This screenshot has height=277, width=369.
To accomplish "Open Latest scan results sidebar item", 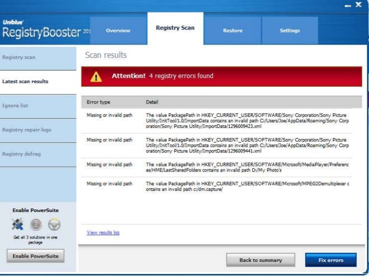I will (38, 82).
